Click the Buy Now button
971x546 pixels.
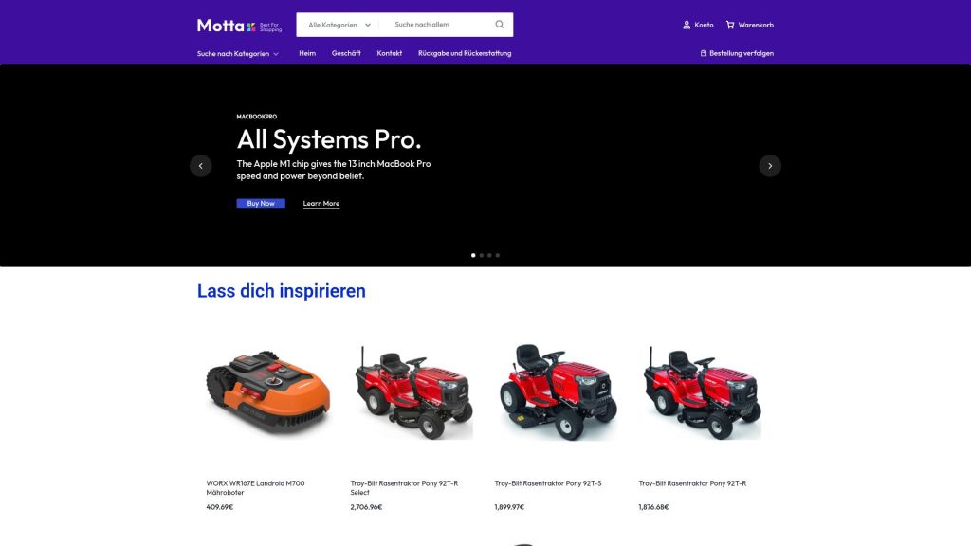261,203
